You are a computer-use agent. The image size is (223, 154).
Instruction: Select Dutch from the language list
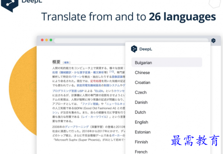(x=140, y=112)
